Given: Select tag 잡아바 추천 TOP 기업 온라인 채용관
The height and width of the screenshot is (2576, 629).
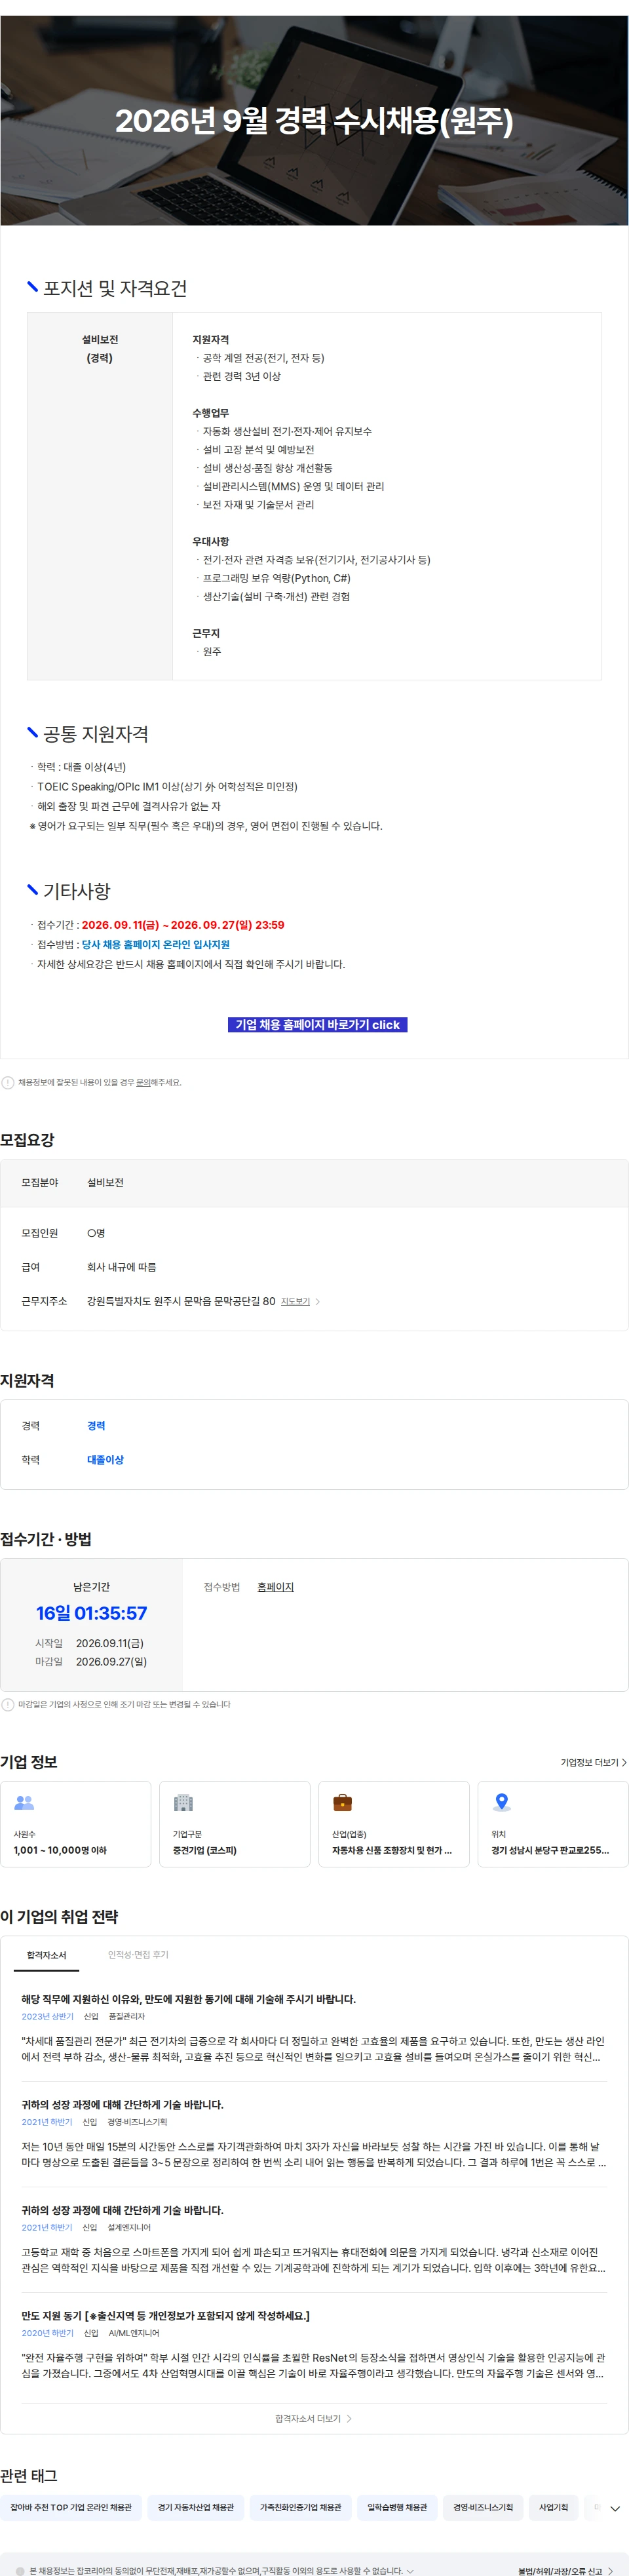Looking at the screenshot, I should [x=71, y=2507].
